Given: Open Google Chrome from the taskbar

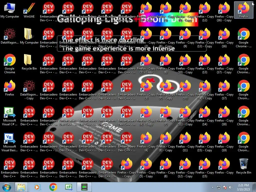Looking at the screenshot, I should coord(53,187).
